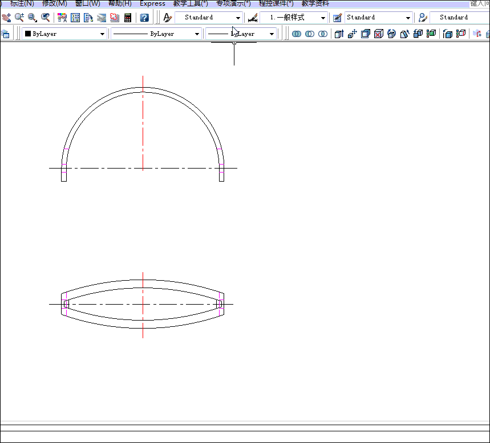
Task: Click the blue Help question mark icon
Action: click(144, 18)
